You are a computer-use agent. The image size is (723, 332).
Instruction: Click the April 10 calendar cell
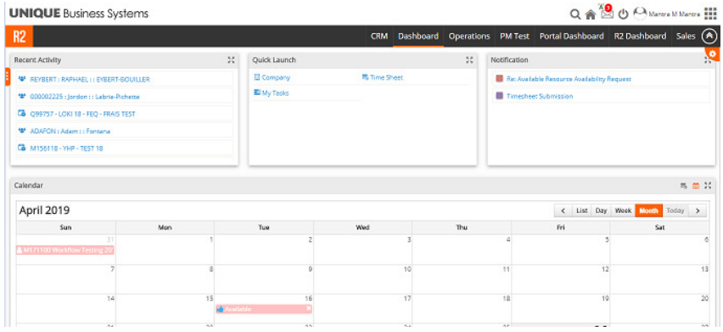click(x=363, y=279)
